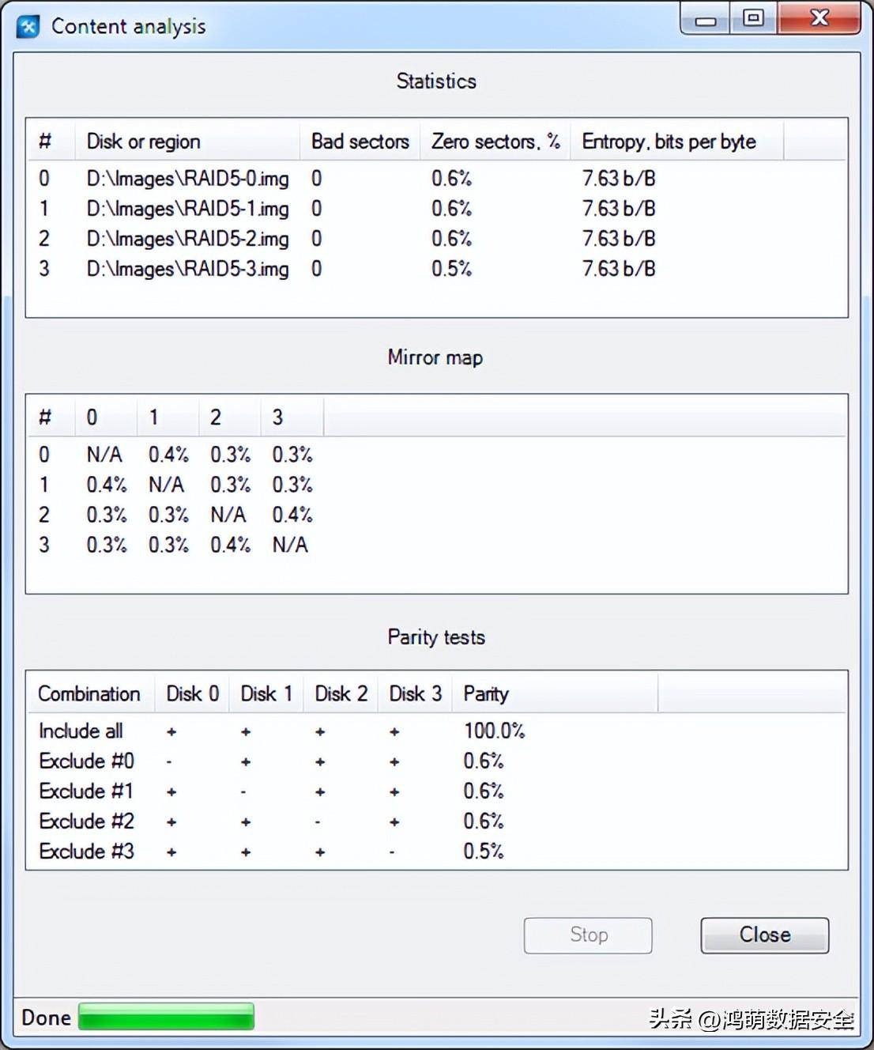Select the RAID5-0.img row
Viewport: 874px width, 1050px height.
(x=187, y=179)
